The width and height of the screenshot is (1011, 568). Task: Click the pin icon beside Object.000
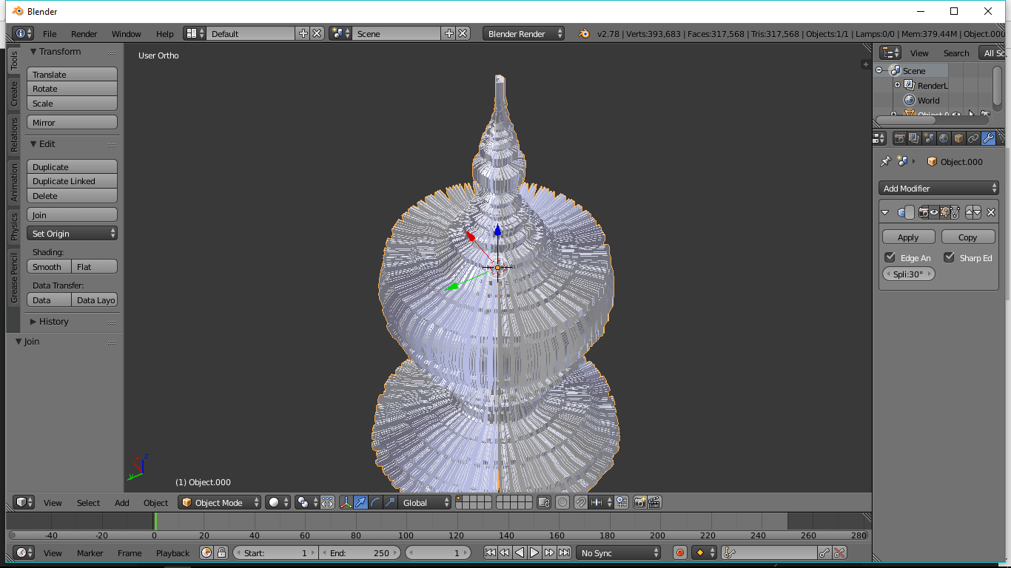click(885, 161)
